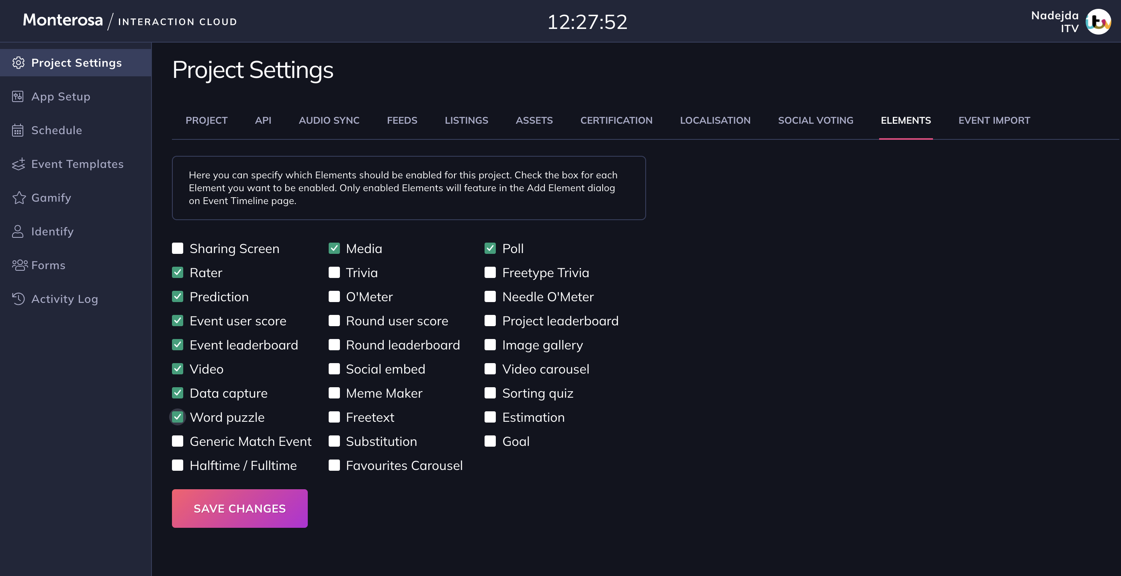1121x576 pixels.
Task: Switch to the LISTINGS tab
Action: point(466,120)
